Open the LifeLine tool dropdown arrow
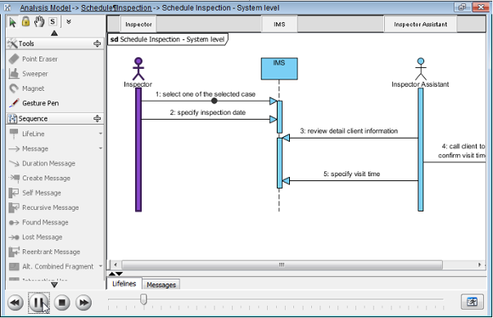The height and width of the screenshot is (318, 493). (100, 134)
